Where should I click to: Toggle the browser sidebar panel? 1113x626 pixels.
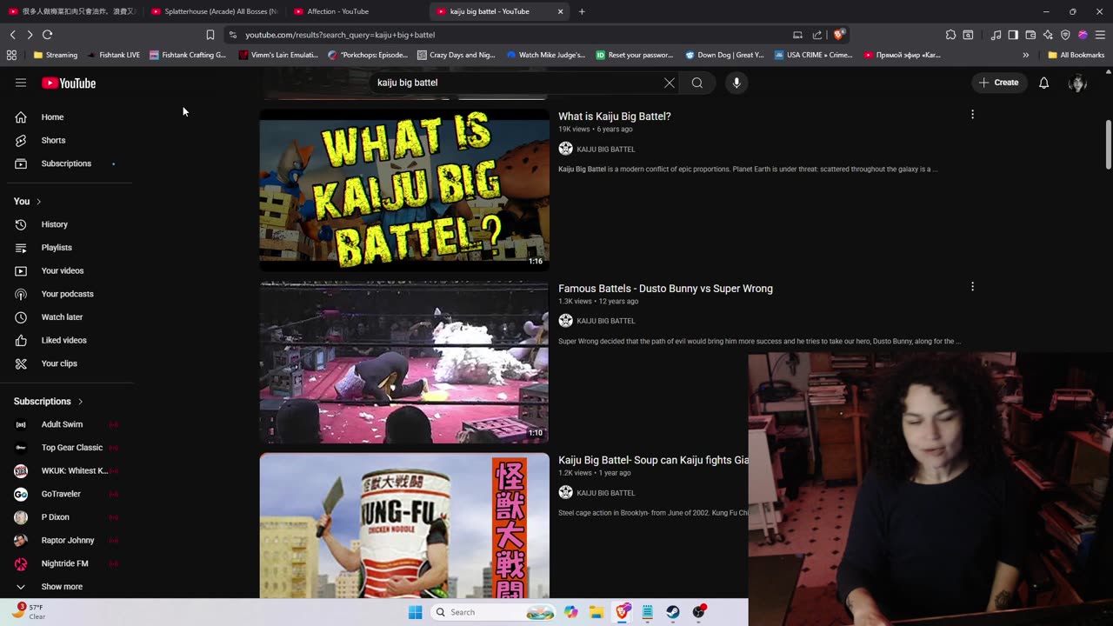1013,35
